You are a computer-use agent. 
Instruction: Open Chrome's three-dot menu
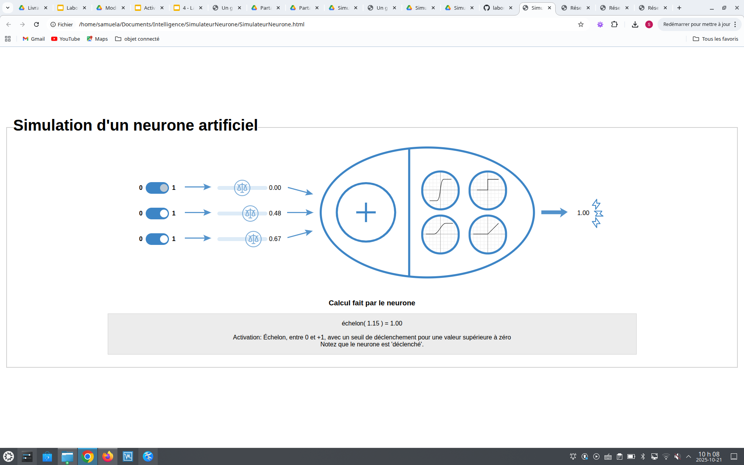point(735,24)
